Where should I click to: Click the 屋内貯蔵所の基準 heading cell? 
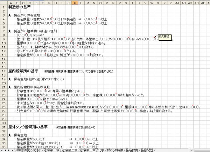click(23, 71)
